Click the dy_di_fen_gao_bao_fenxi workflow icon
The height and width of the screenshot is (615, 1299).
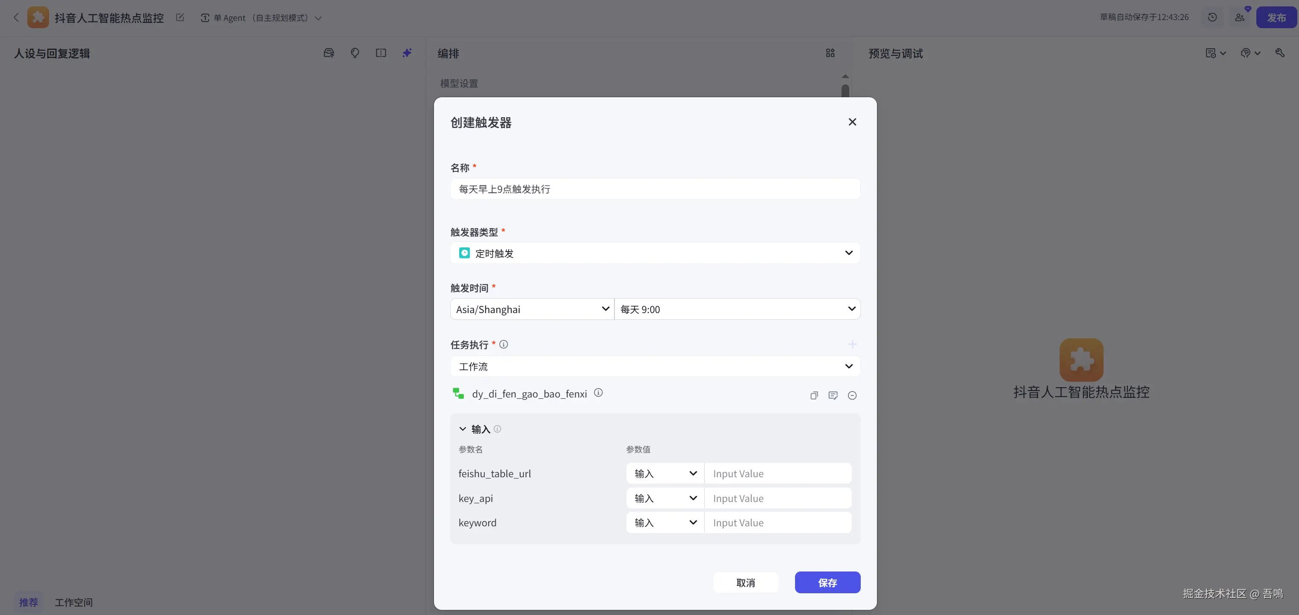coord(458,393)
